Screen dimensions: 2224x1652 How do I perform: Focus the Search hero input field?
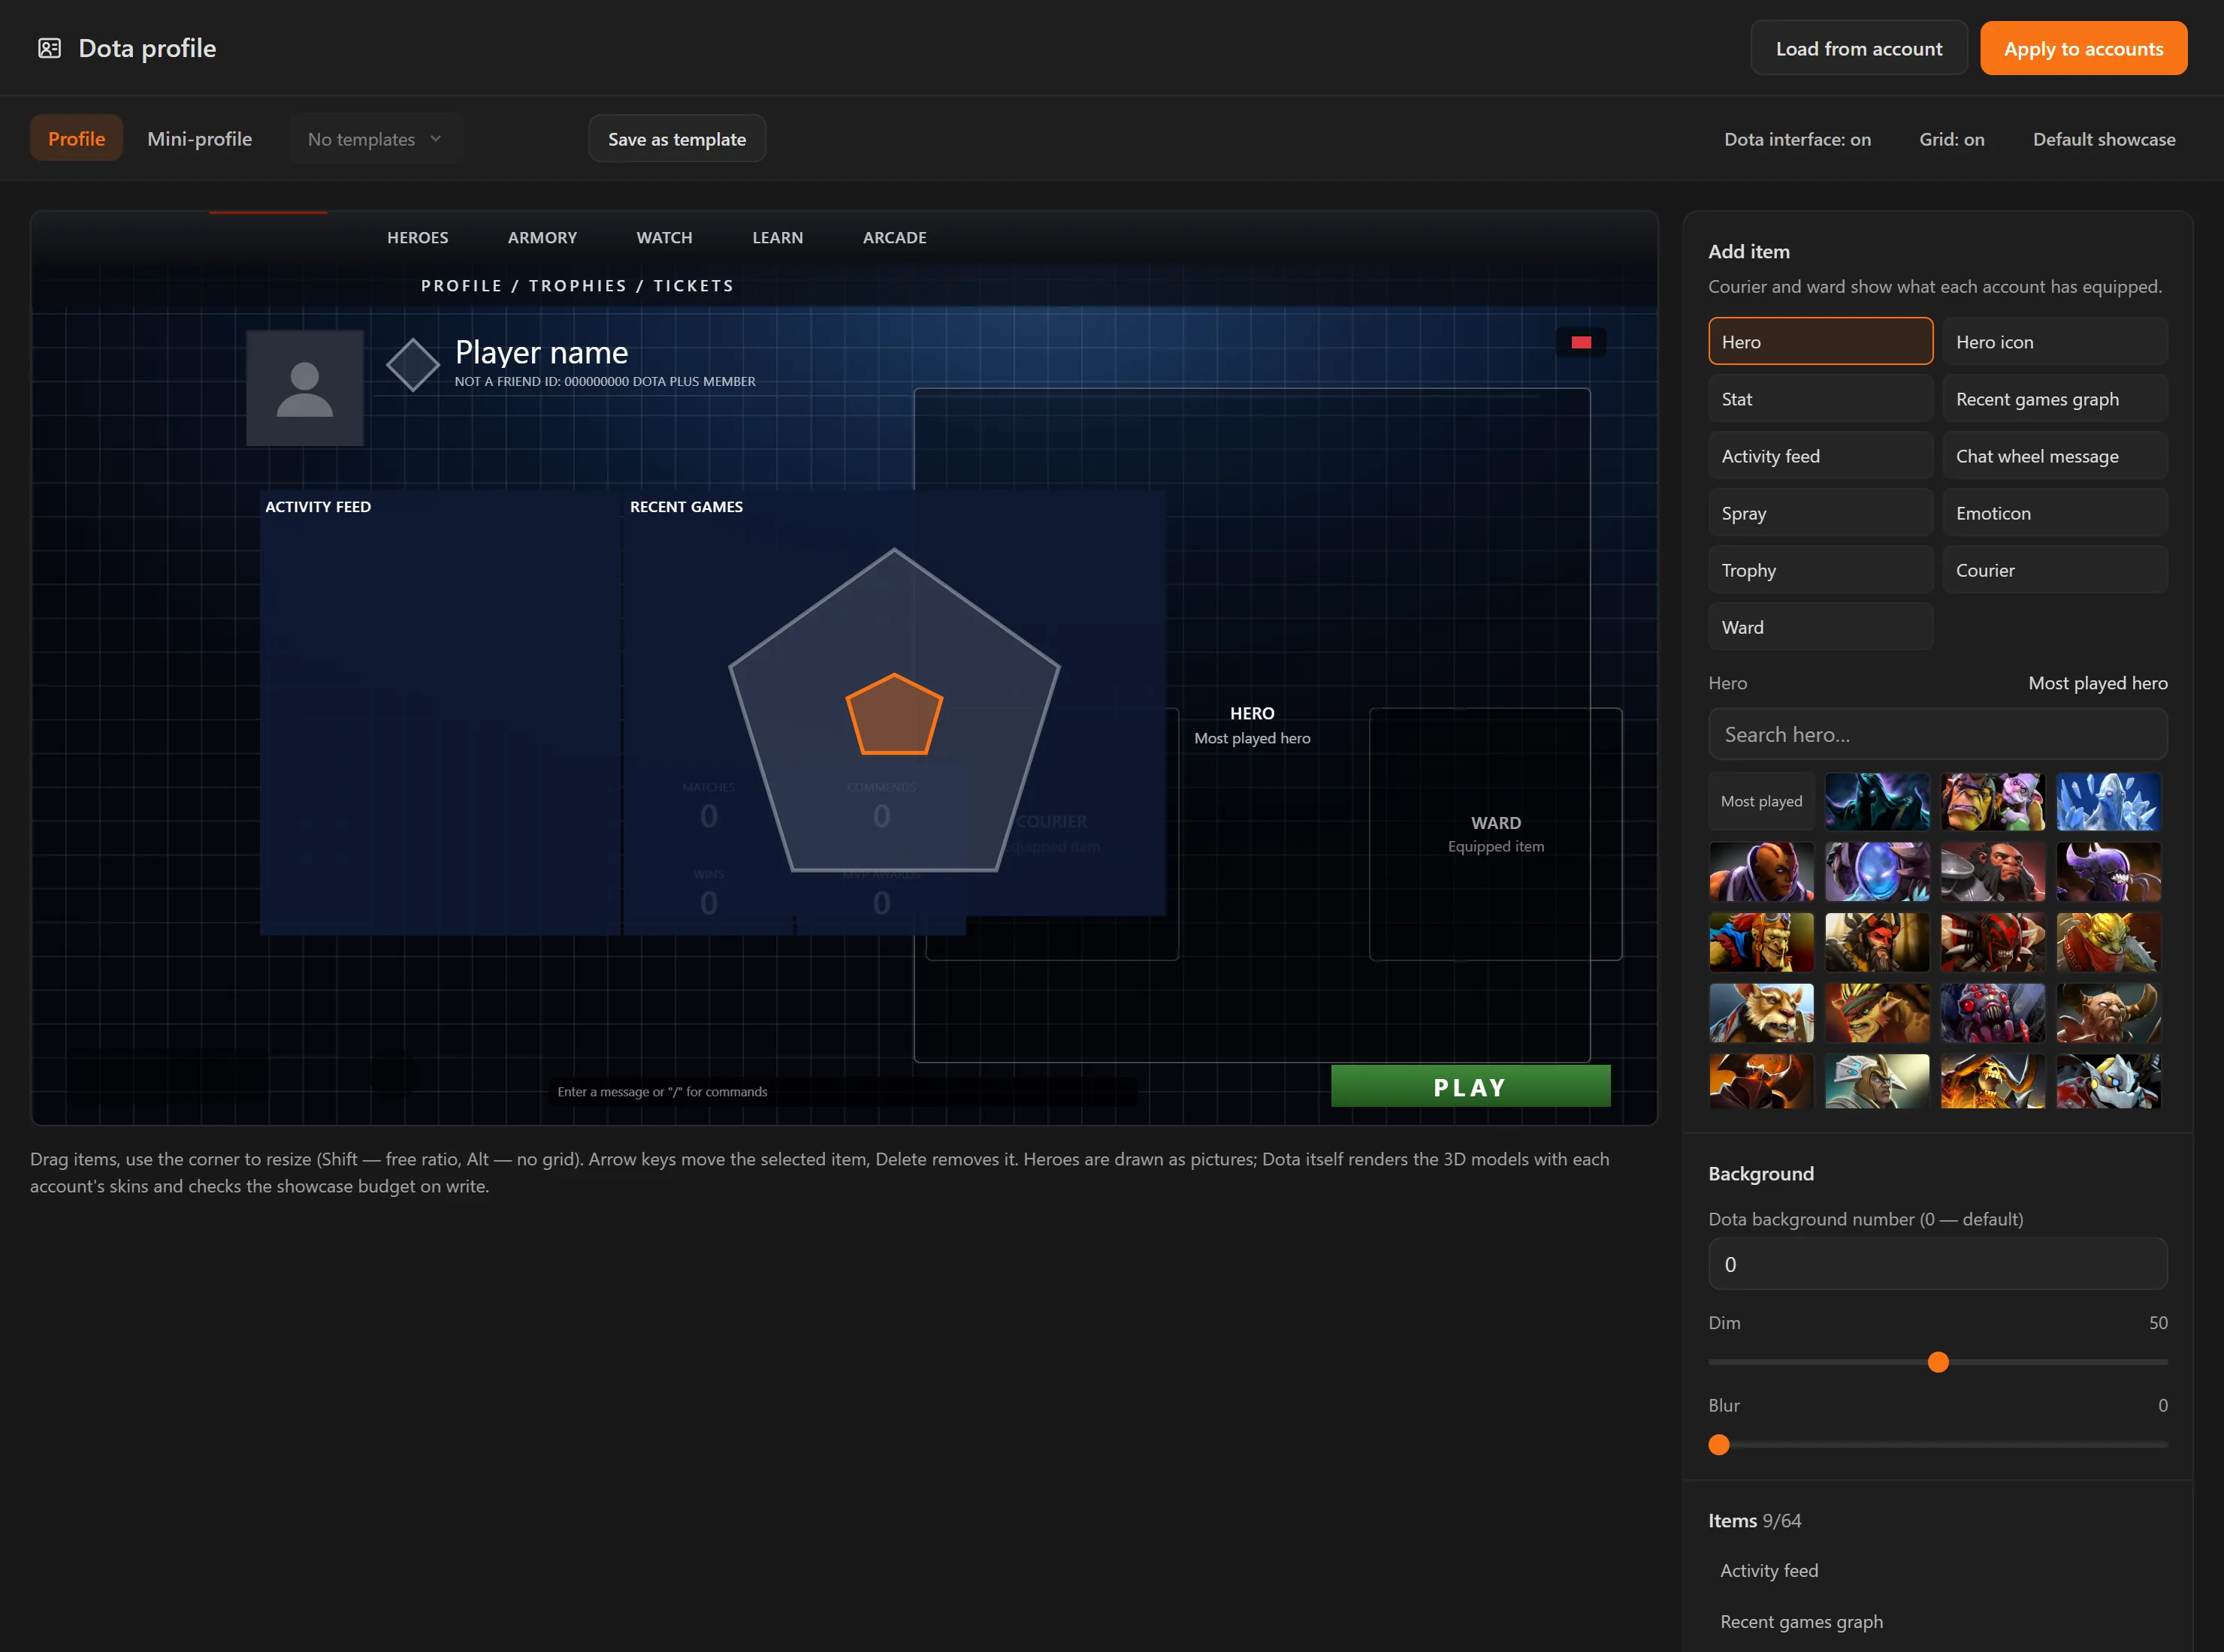1937,734
